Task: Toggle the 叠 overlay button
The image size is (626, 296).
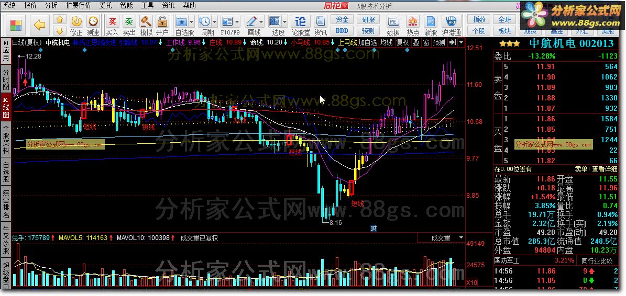Action: pyautogui.click(x=416, y=42)
